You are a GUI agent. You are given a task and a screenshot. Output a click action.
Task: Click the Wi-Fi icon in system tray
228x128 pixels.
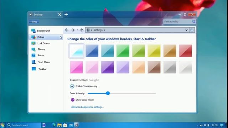205,125
